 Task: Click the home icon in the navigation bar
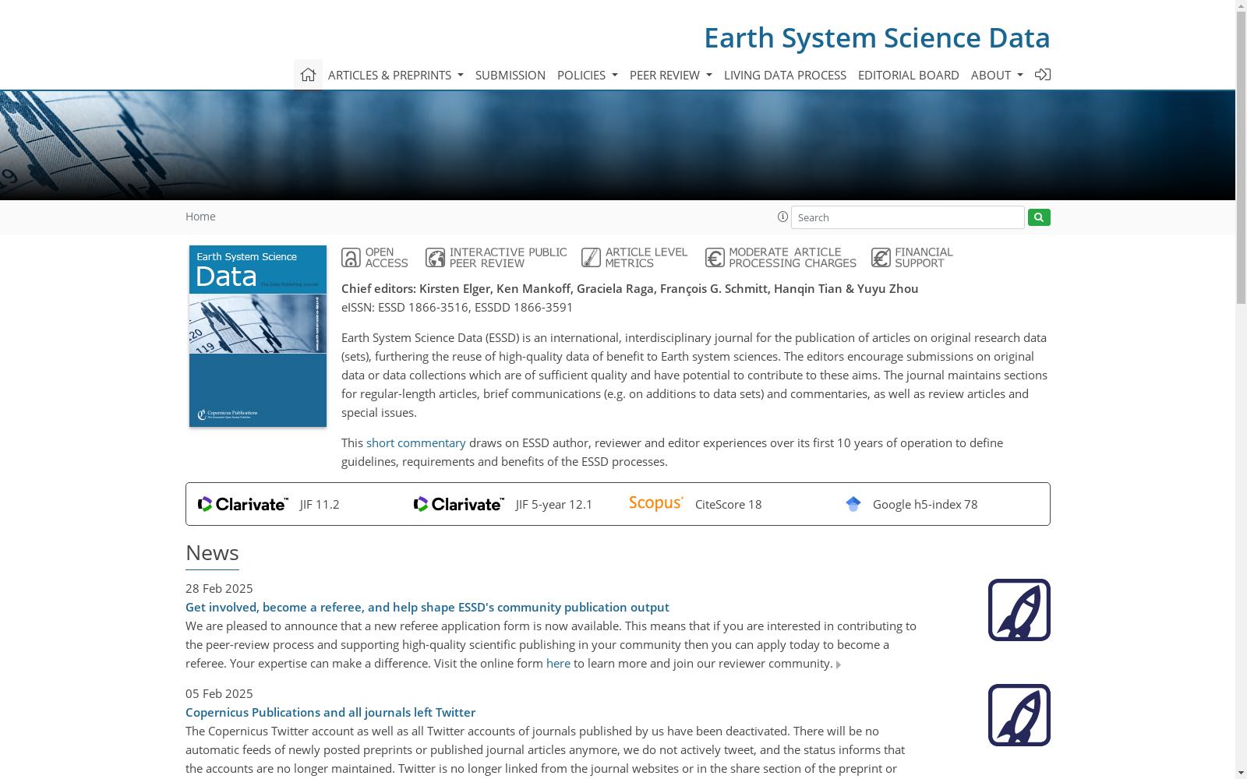(x=308, y=74)
